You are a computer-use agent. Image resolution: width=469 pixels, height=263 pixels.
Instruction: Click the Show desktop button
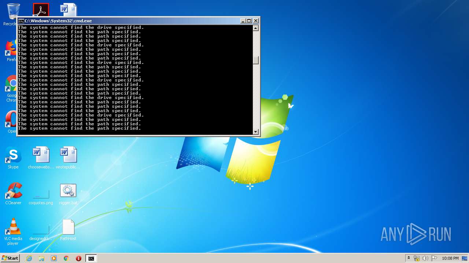pos(465,258)
